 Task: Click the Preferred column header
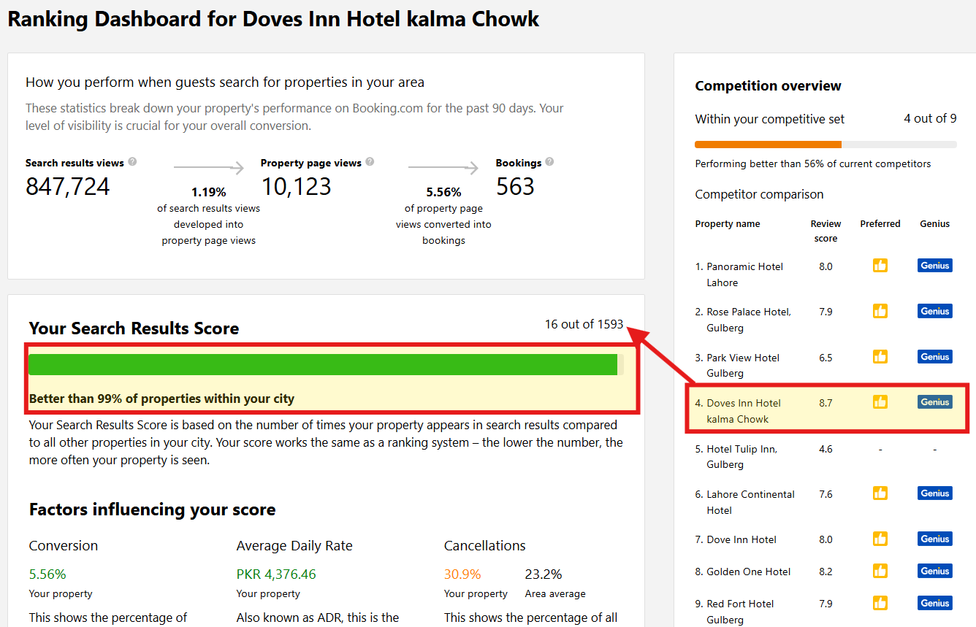point(880,224)
